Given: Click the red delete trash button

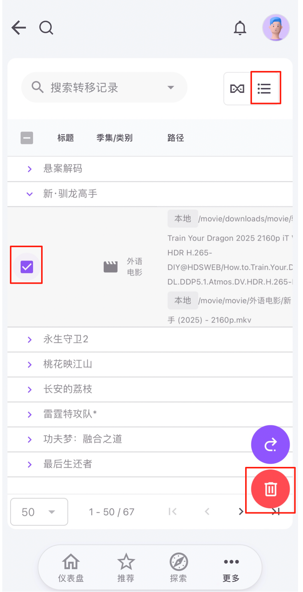Looking at the screenshot, I should pos(270,489).
